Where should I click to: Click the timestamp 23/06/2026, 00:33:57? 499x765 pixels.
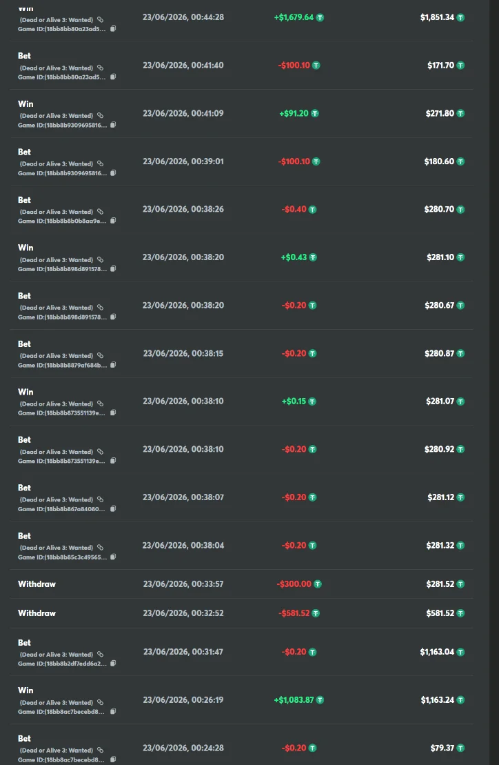tap(183, 584)
